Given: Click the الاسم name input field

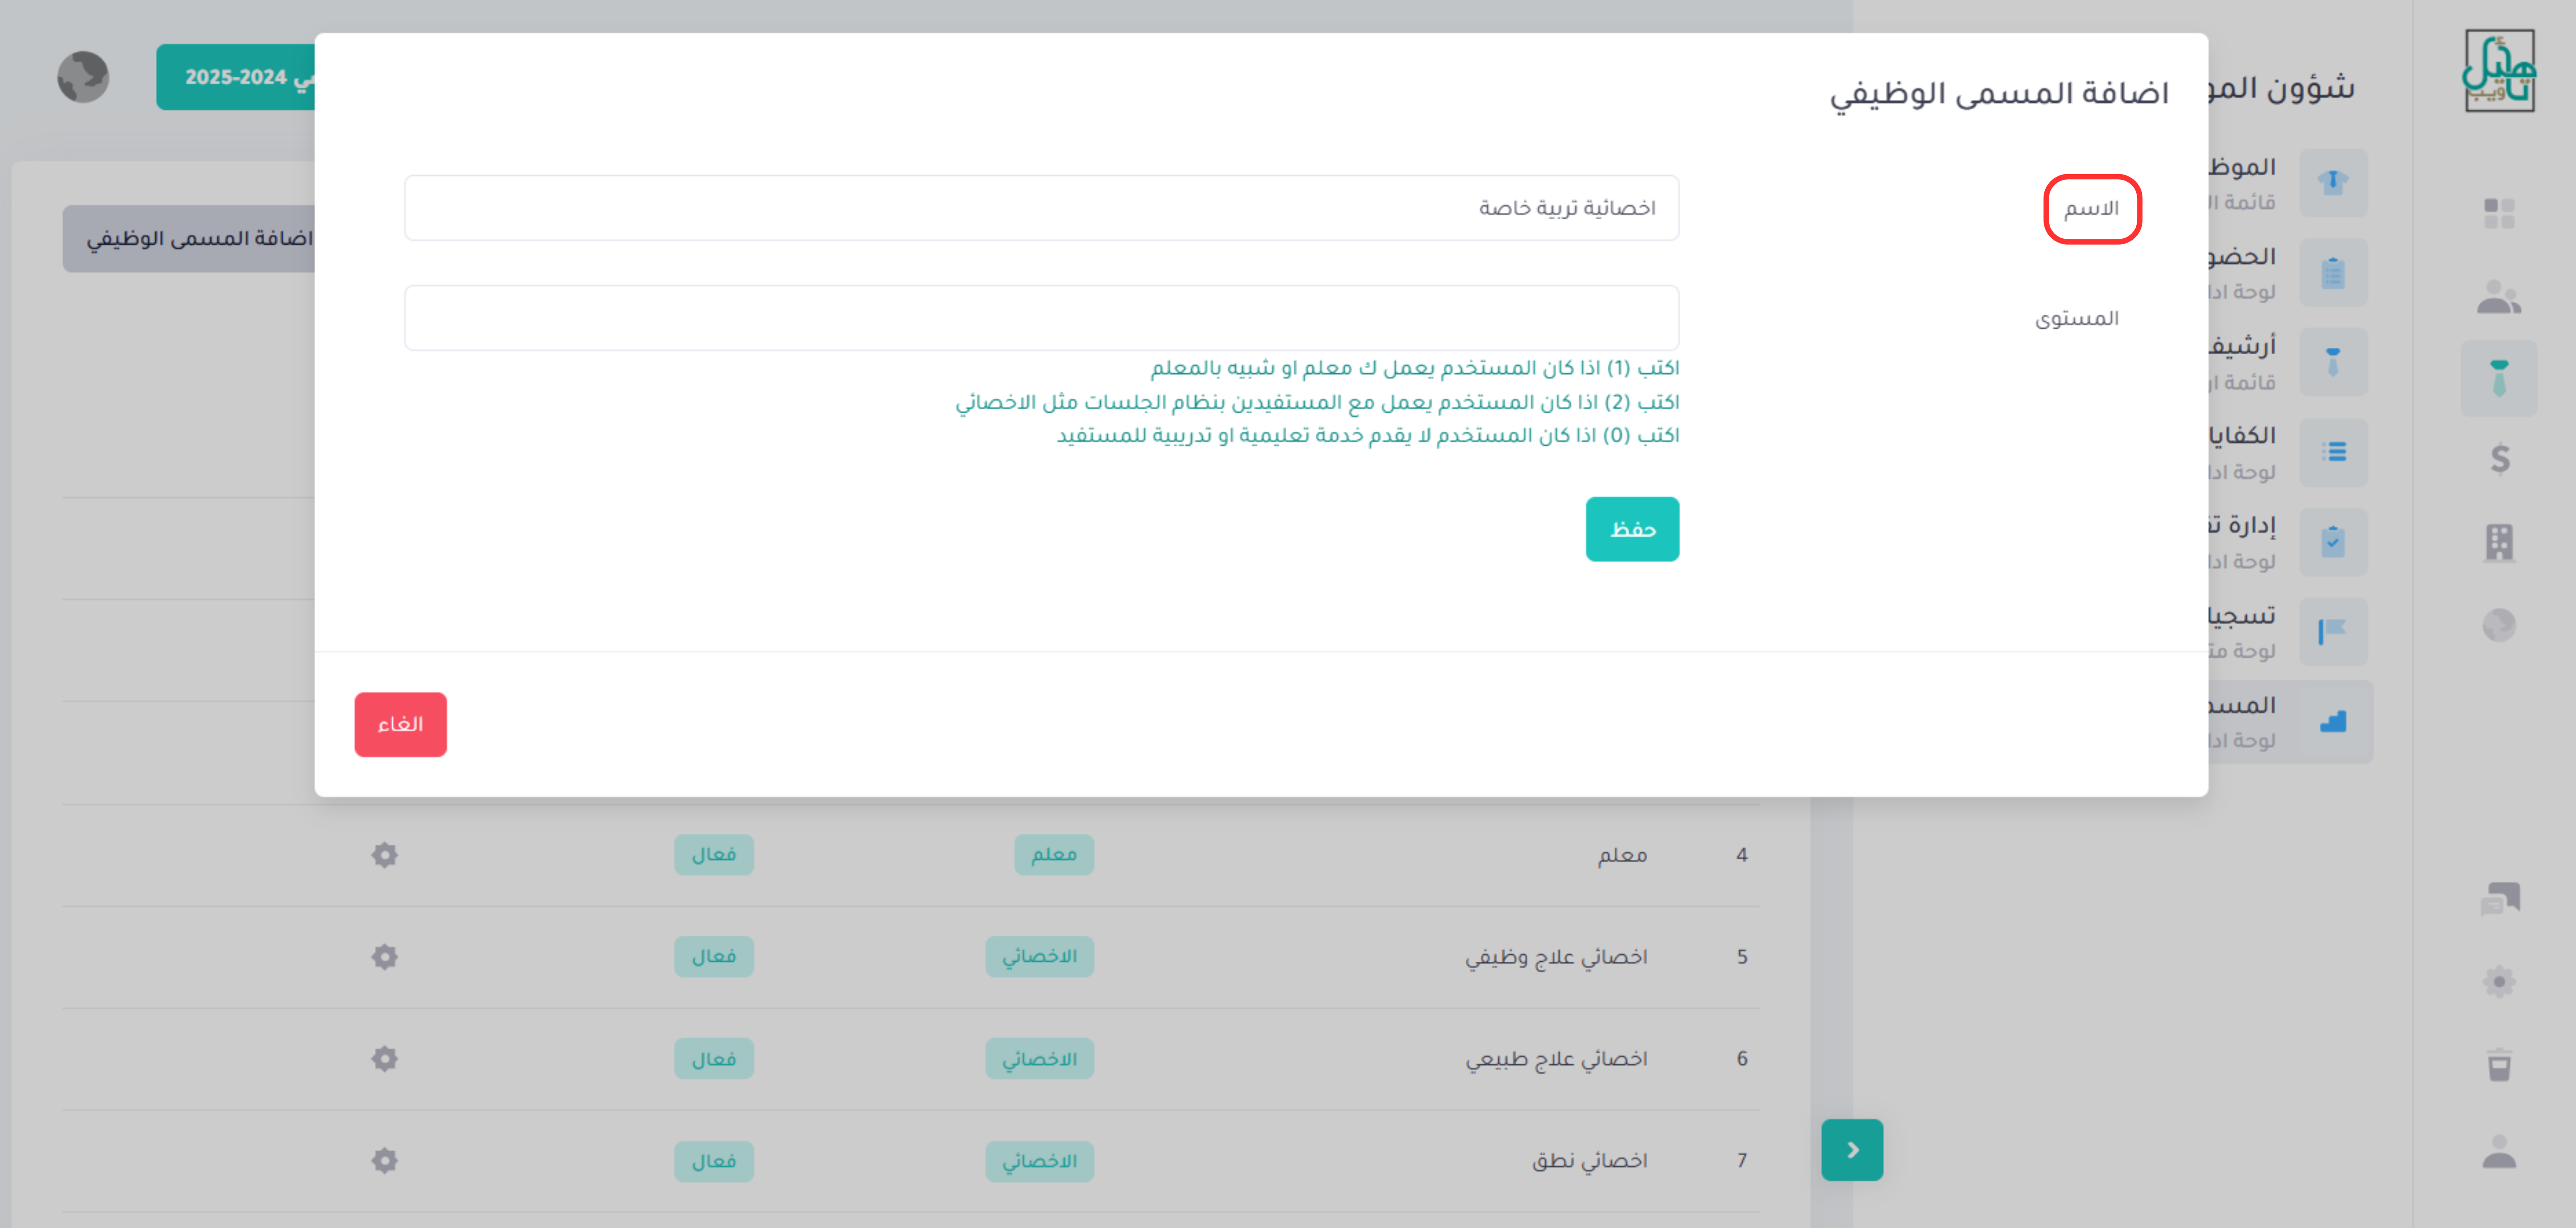Looking at the screenshot, I should (1041, 208).
